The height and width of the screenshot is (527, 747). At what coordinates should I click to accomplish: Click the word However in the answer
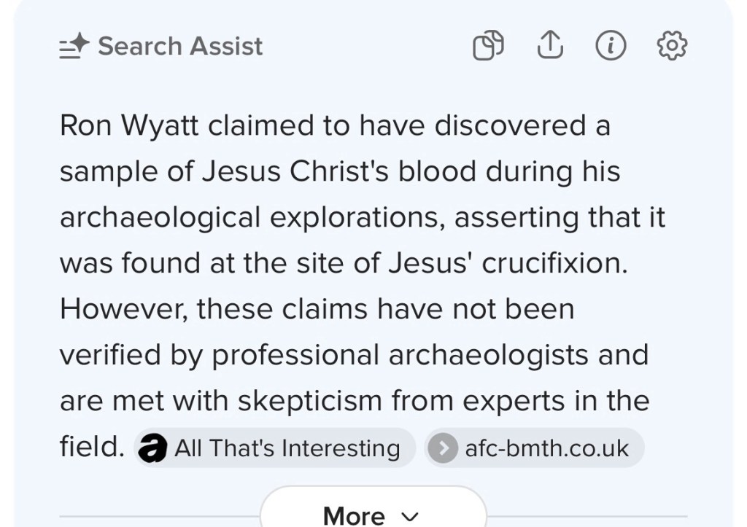tap(122, 309)
